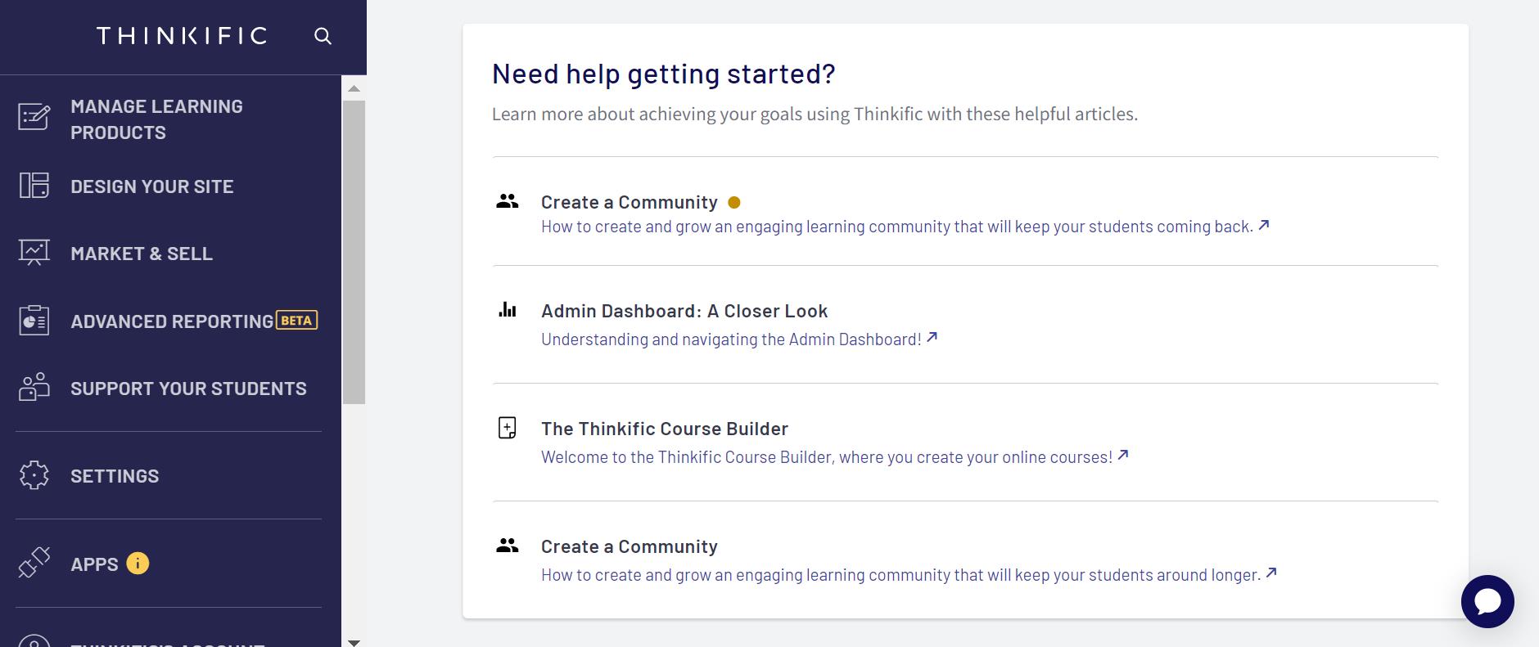Open the Market & Sell menu

click(x=142, y=254)
